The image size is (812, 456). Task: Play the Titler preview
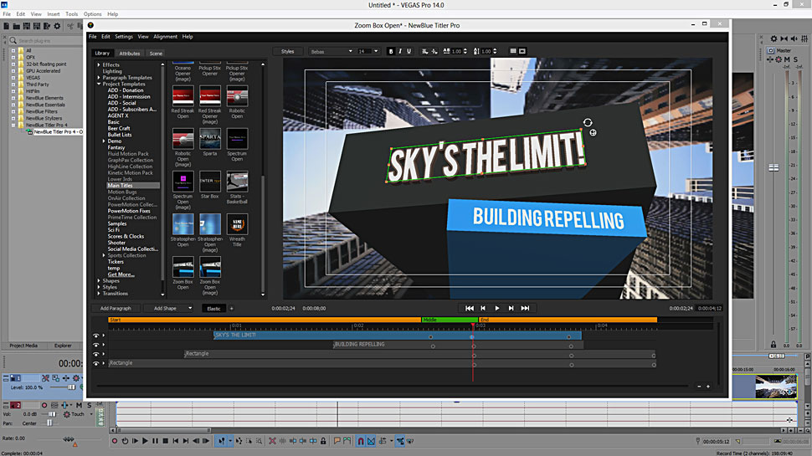point(497,309)
